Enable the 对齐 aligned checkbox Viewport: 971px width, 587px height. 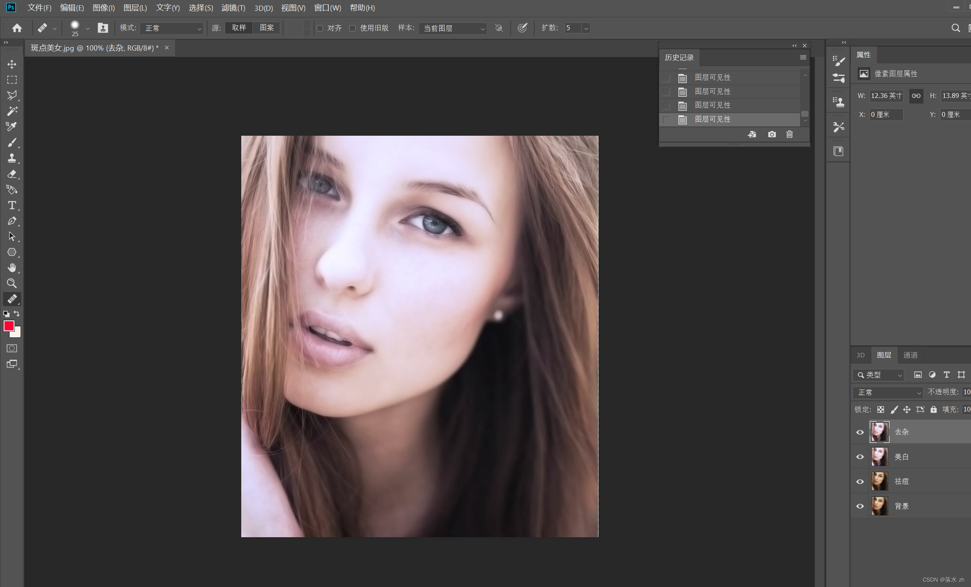(x=320, y=28)
